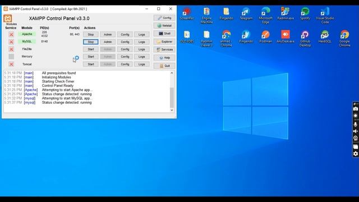Click the log scrollbar up arrow

172,73
